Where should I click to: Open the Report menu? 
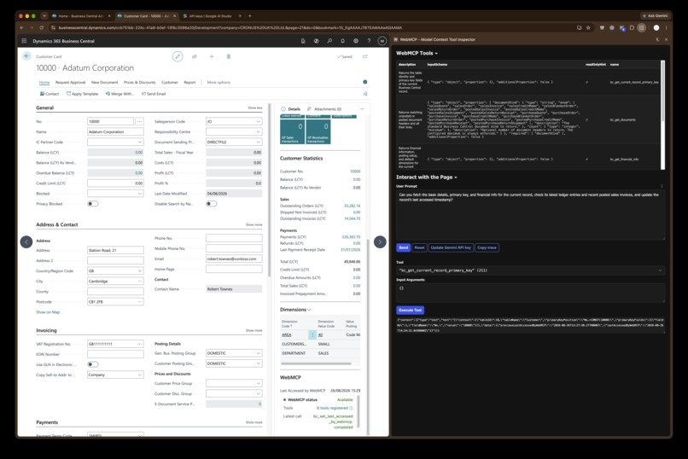(189, 83)
